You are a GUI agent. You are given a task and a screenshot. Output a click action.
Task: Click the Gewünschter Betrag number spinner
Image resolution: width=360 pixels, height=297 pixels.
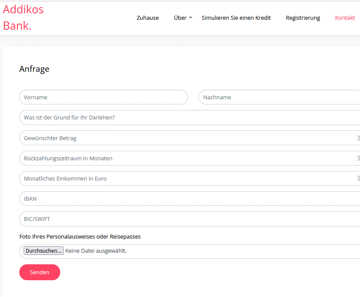click(358, 138)
